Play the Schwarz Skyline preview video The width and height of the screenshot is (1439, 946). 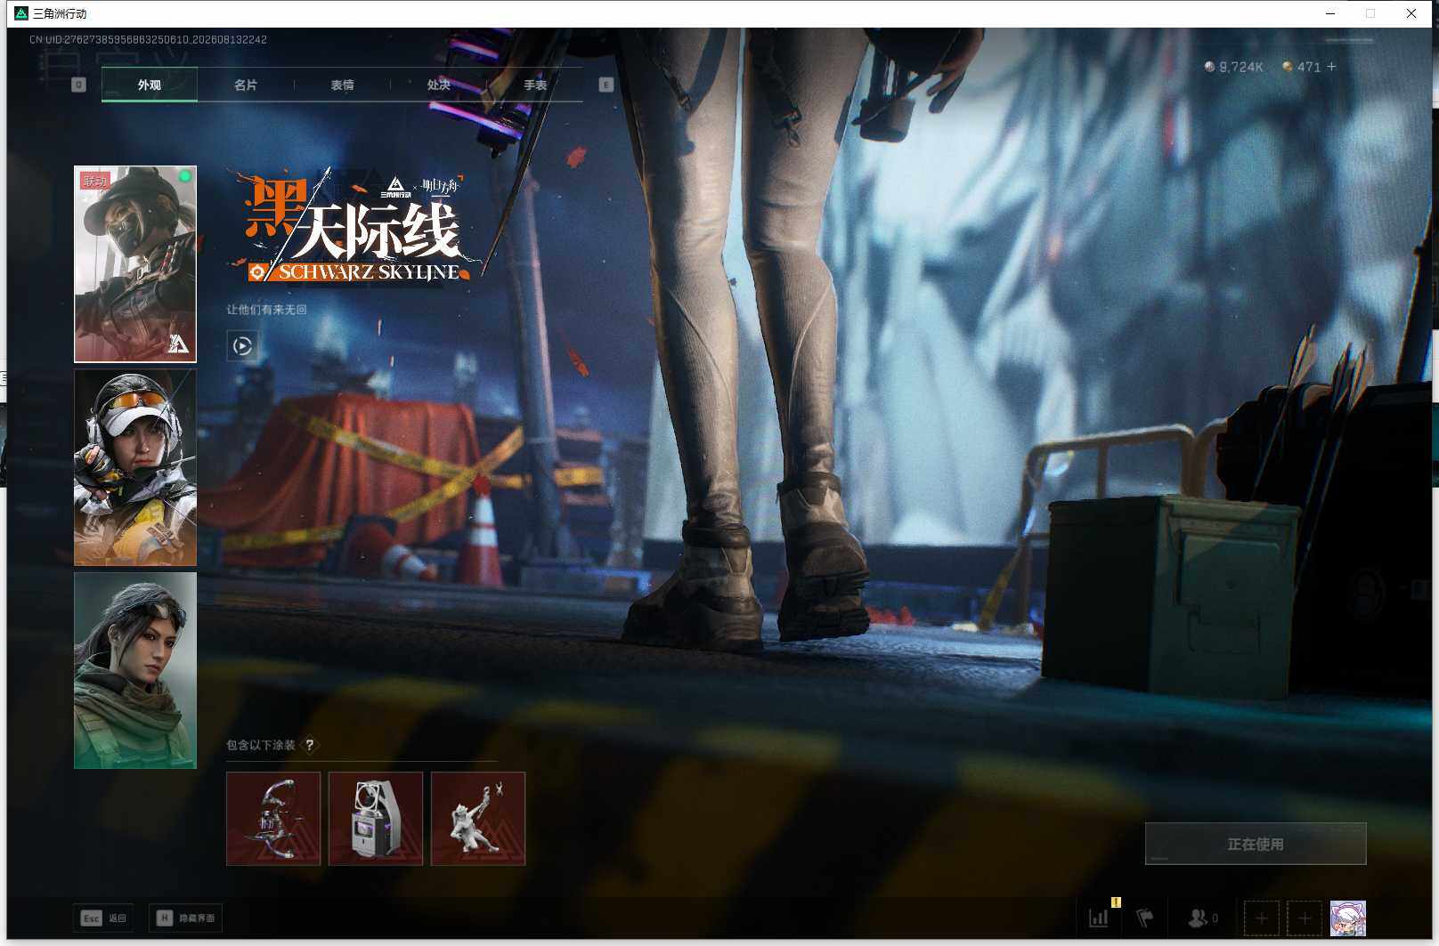tap(242, 345)
